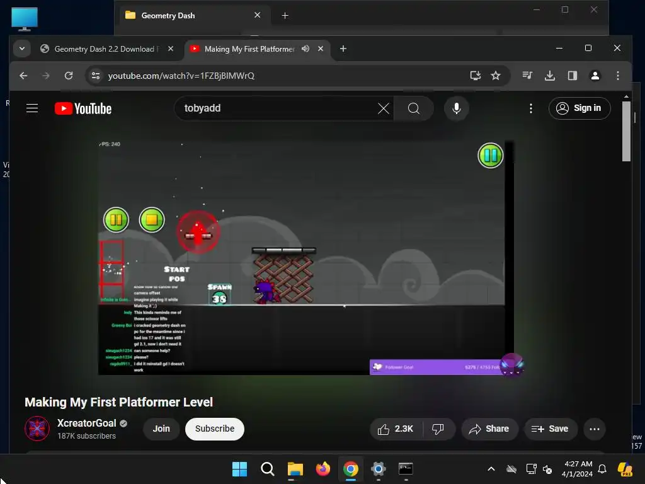The width and height of the screenshot is (645, 484).
Task: Open Windows taskbar search
Action: [267, 469]
